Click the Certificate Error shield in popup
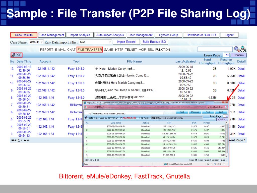 [209, 107]
